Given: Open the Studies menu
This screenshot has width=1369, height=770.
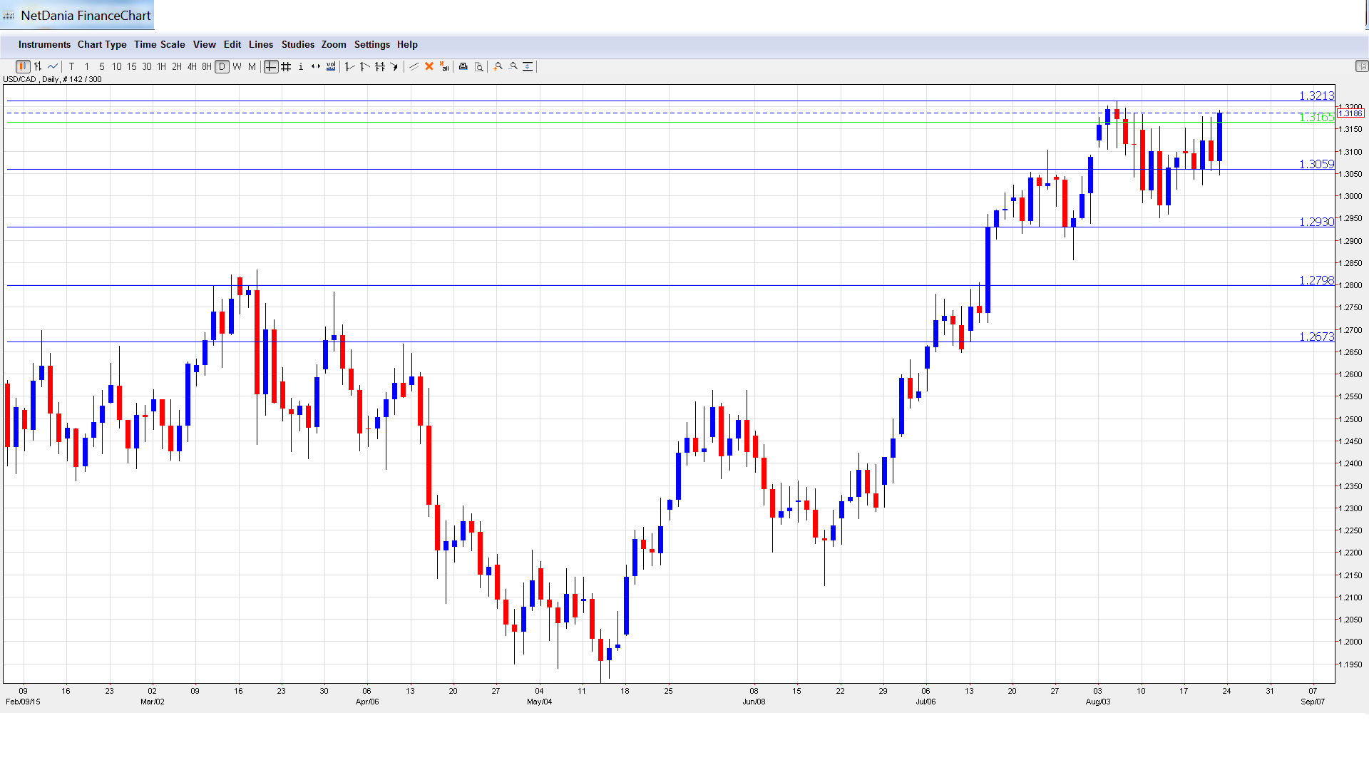Looking at the screenshot, I should (297, 44).
